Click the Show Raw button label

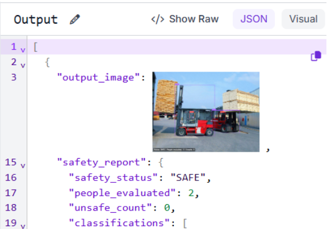194,19
